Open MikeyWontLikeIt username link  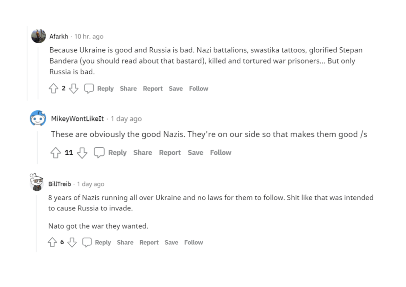point(77,118)
